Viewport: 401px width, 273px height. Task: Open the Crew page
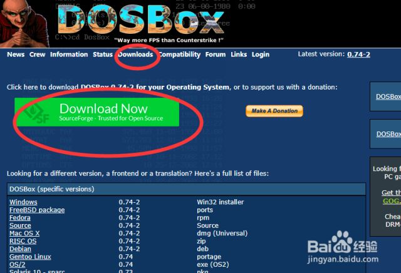[37, 54]
